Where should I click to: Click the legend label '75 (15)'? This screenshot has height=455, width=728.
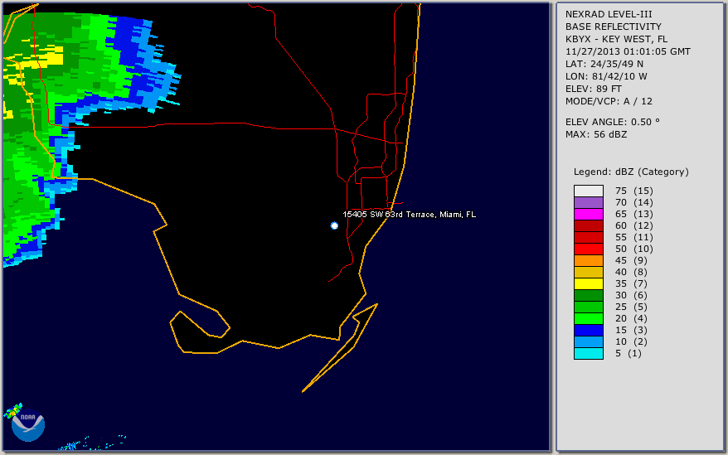click(633, 191)
